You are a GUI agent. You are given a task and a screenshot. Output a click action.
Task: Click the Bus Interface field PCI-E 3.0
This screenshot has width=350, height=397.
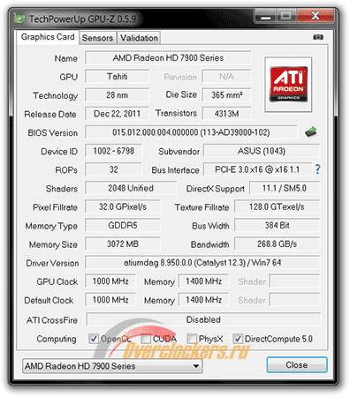(x=257, y=169)
